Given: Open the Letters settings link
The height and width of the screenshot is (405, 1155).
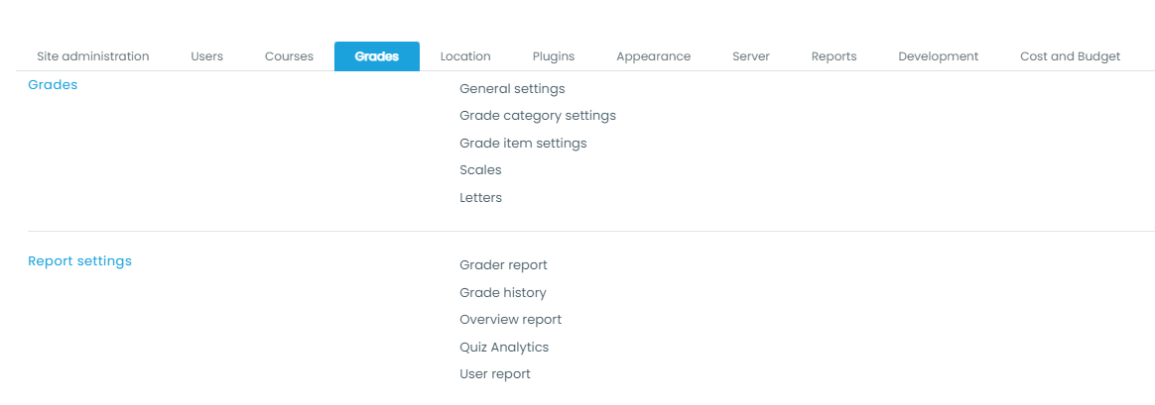Looking at the screenshot, I should coord(480,198).
